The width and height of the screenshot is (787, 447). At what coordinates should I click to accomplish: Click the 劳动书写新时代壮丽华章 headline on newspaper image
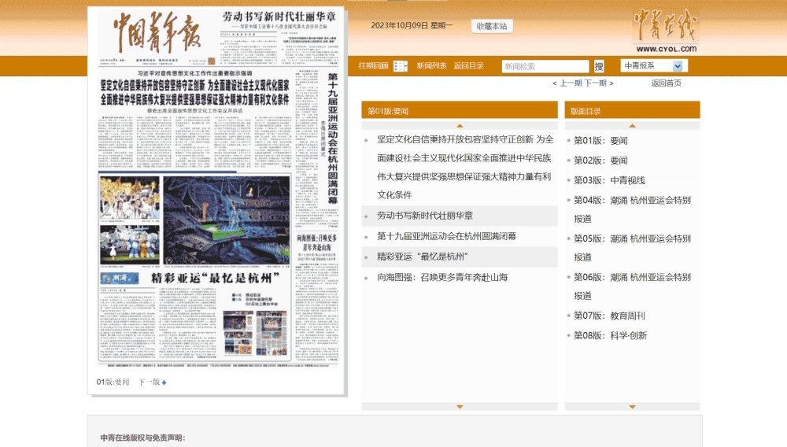pos(279,17)
